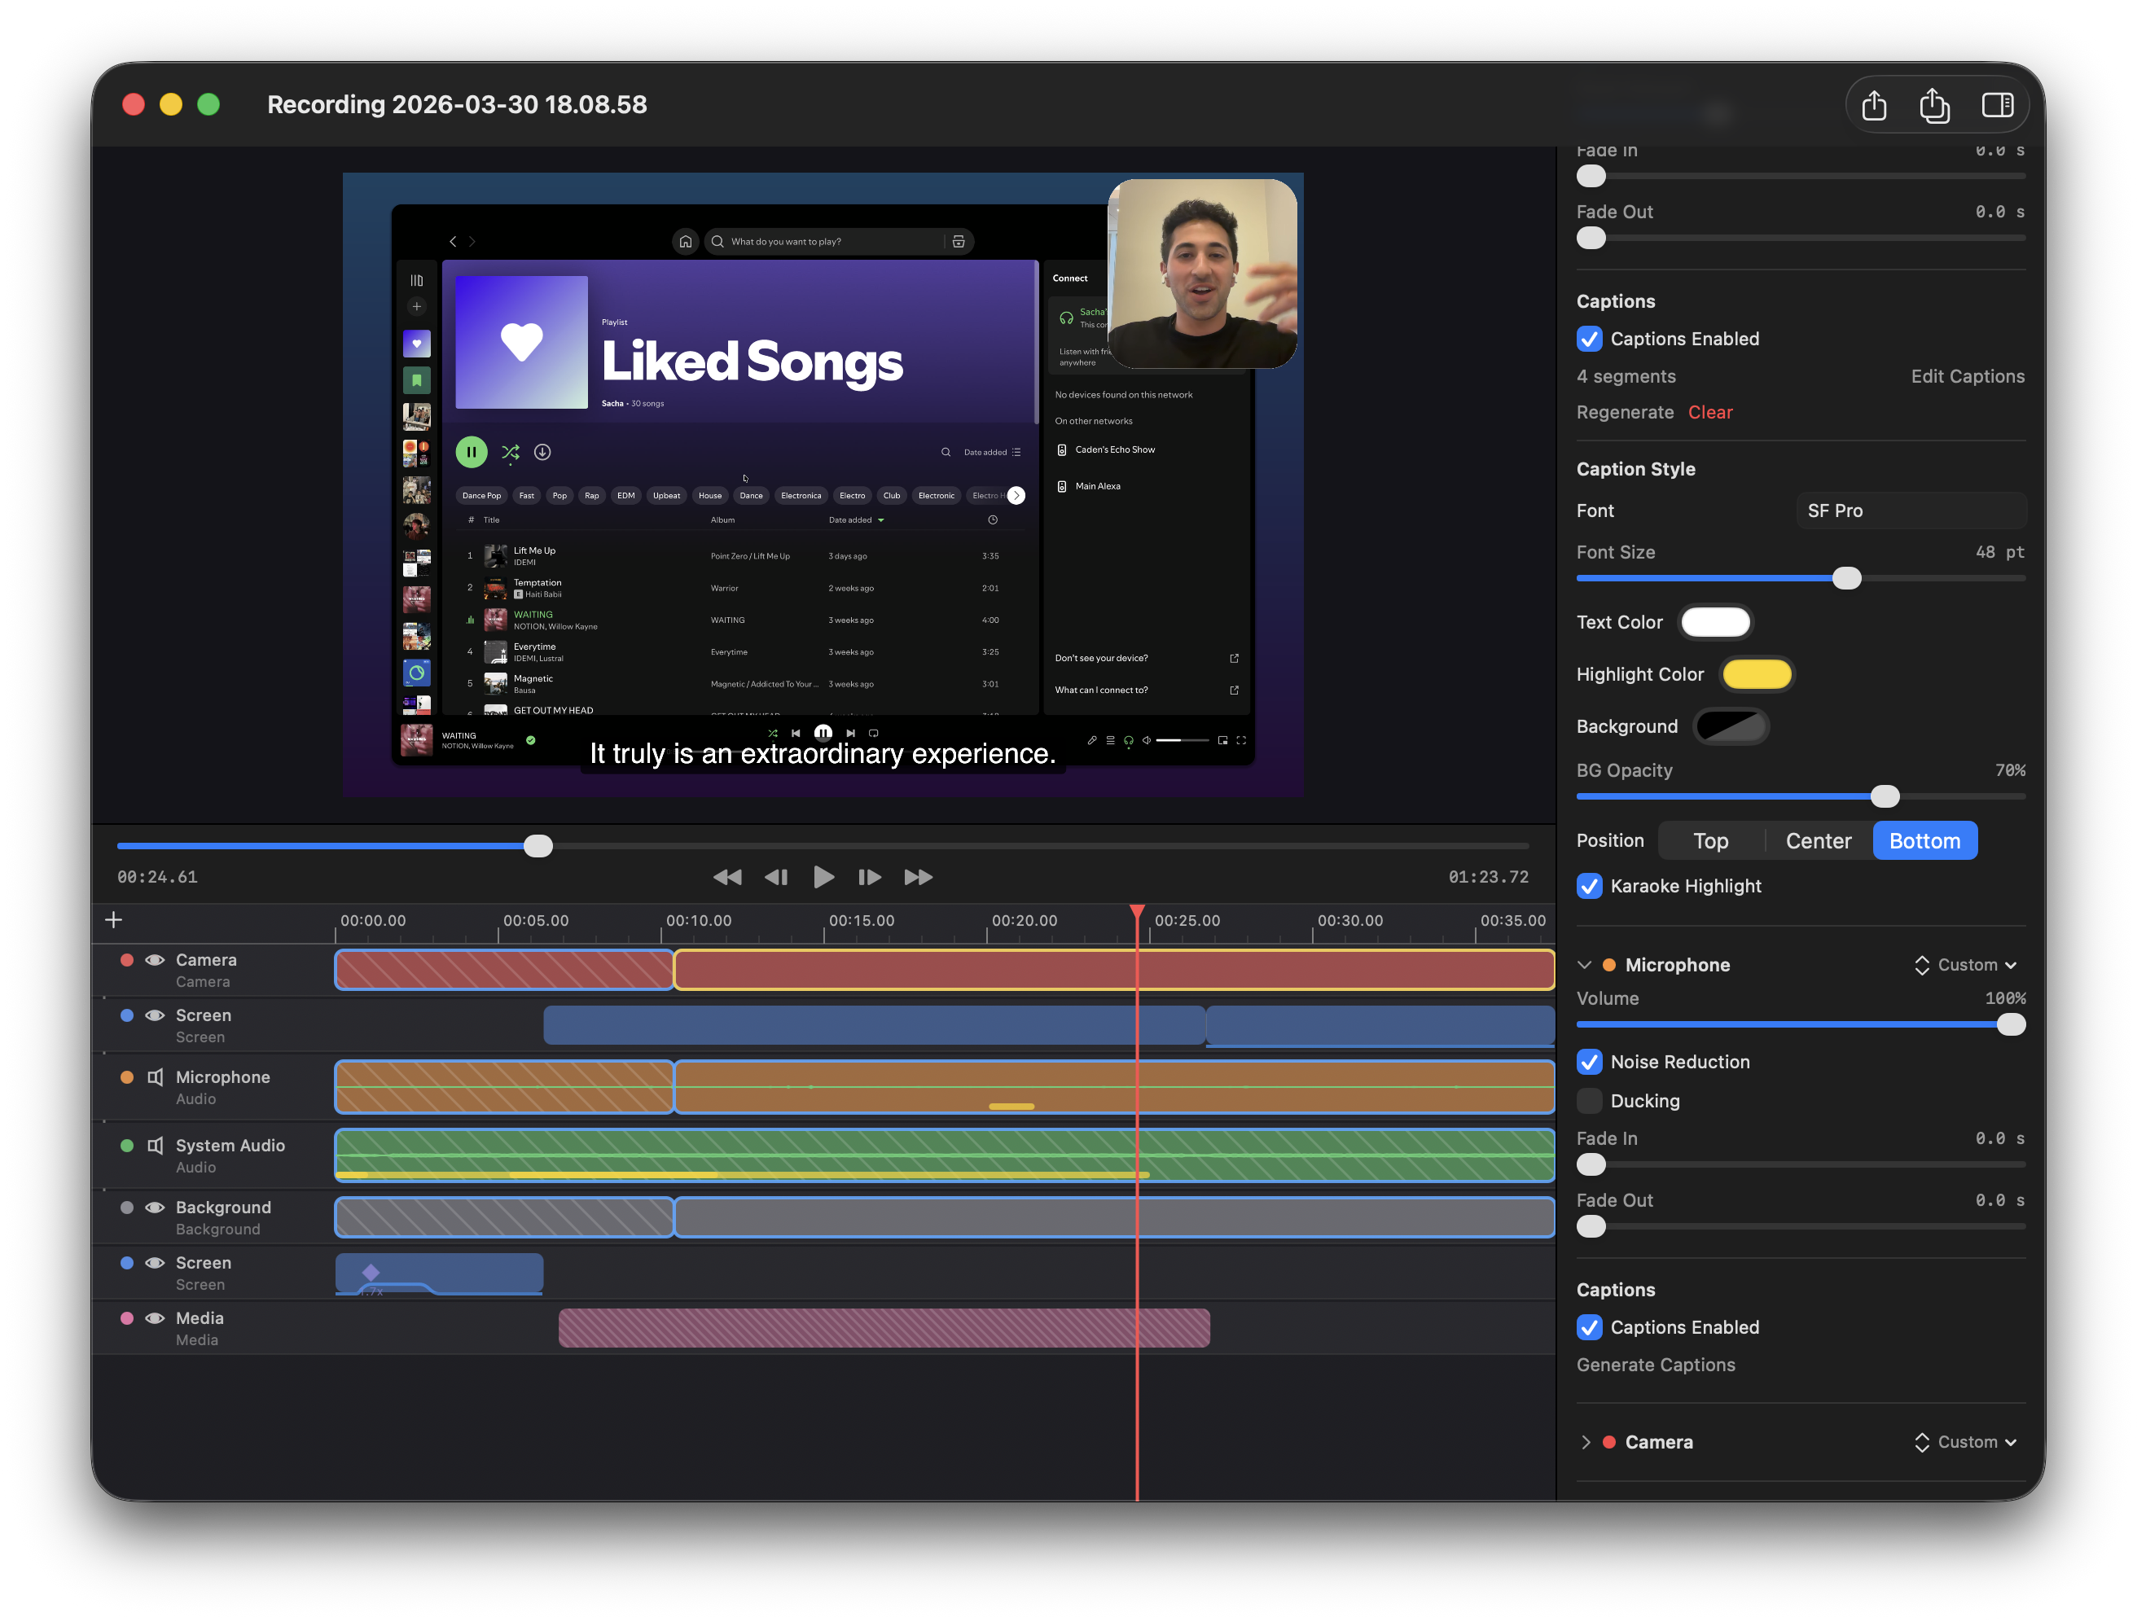Click the BG Opacity slider handle

1885,797
